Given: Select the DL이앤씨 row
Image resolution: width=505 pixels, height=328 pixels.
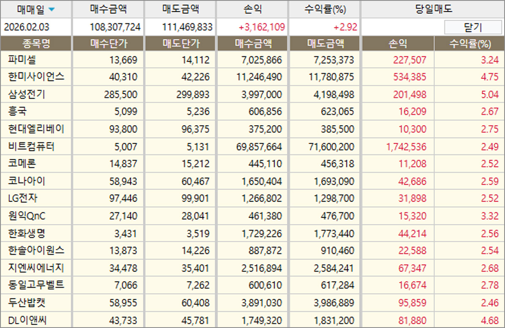Looking at the screenshot, I should pyautogui.click(x=27, y=320).
